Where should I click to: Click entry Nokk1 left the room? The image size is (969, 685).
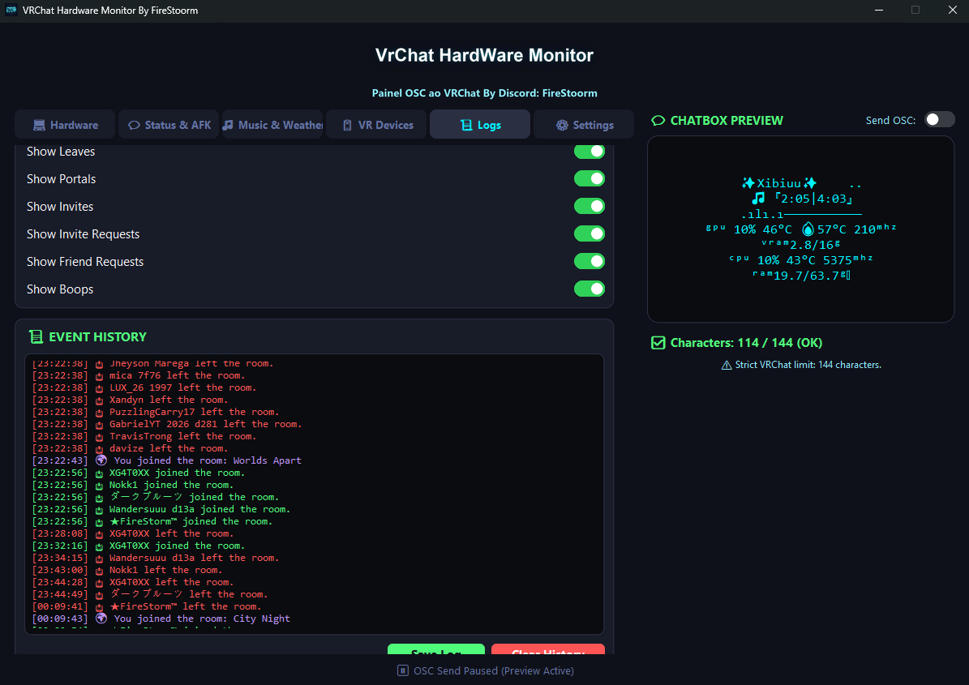coord(126,570)
